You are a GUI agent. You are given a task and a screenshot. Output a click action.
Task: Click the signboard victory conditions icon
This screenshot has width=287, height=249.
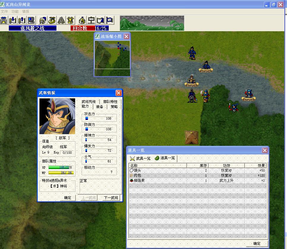(91, 20)
